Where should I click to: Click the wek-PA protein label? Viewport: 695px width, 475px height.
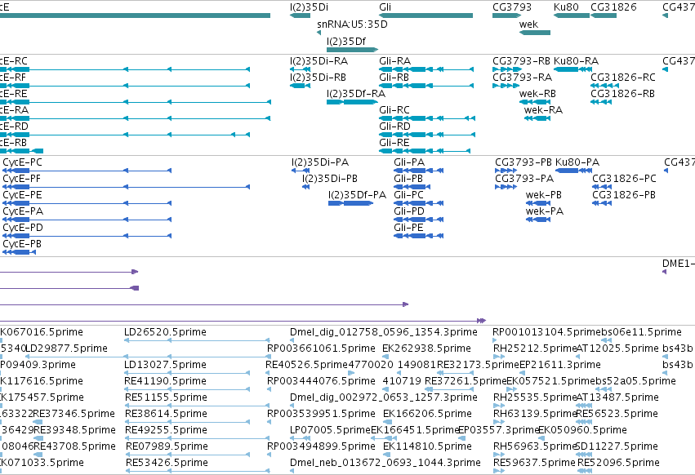point(544,211)
